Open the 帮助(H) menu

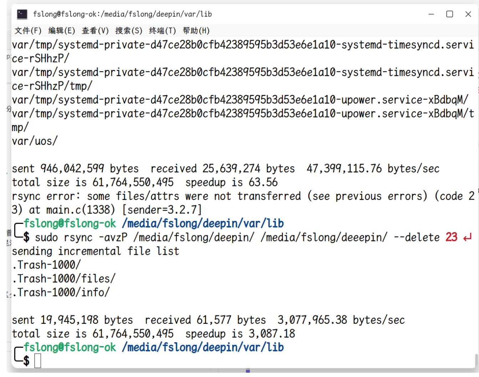pyautogui.click(x=196, y=31)
